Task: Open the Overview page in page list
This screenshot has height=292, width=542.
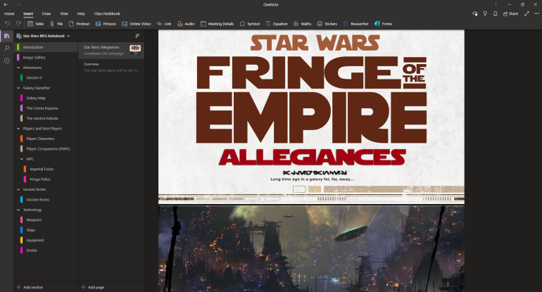Action: [x=92, y=64]
